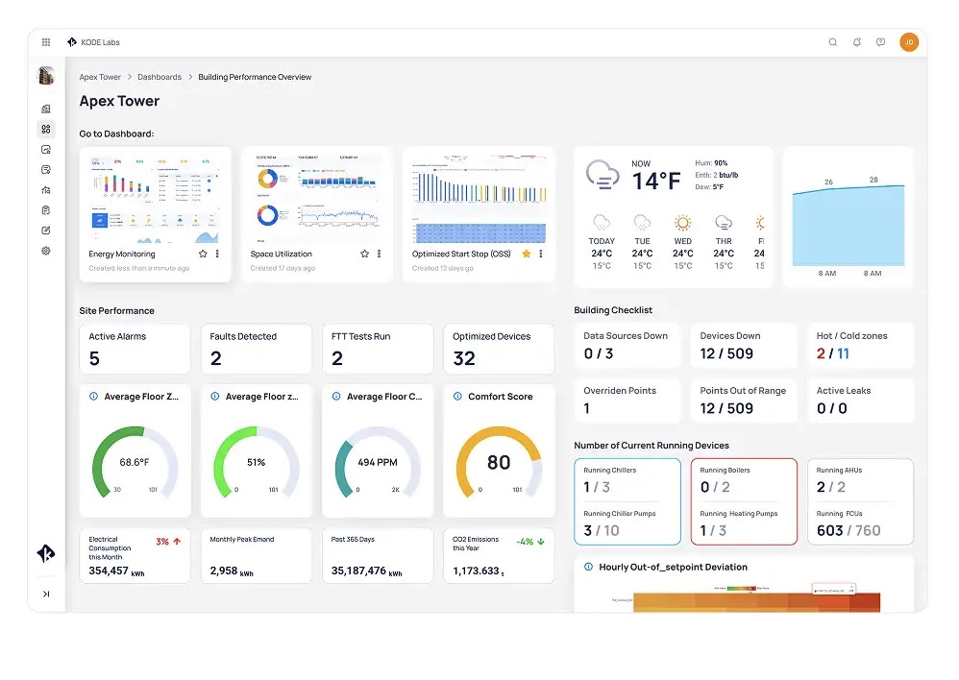Select the buildings icon in the sidebar

point(46,109)
